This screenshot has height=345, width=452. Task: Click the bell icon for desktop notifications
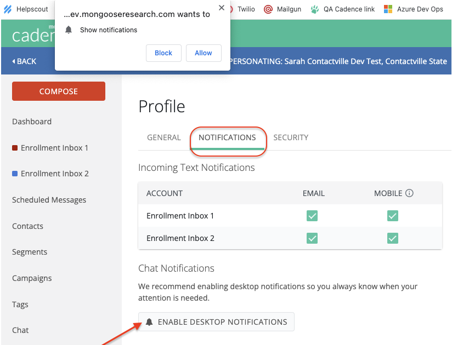click(149, 322)
